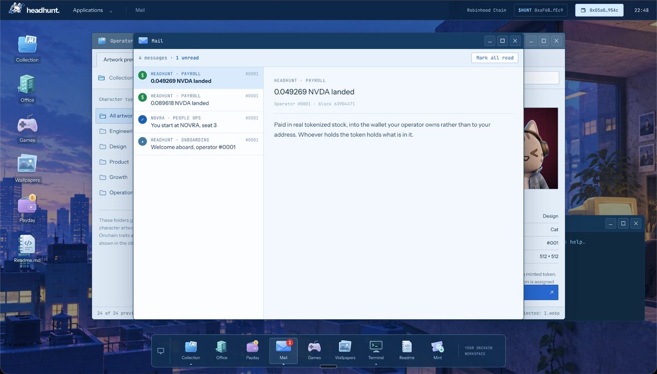657x374 pixels.
Task: Open Payday from the dock
Action: click(x=252, y=350)
